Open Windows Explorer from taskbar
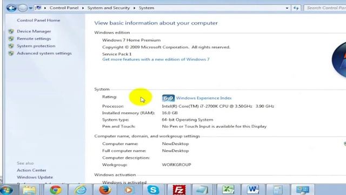Screen dimensions: 346x195 coord(29,190)
